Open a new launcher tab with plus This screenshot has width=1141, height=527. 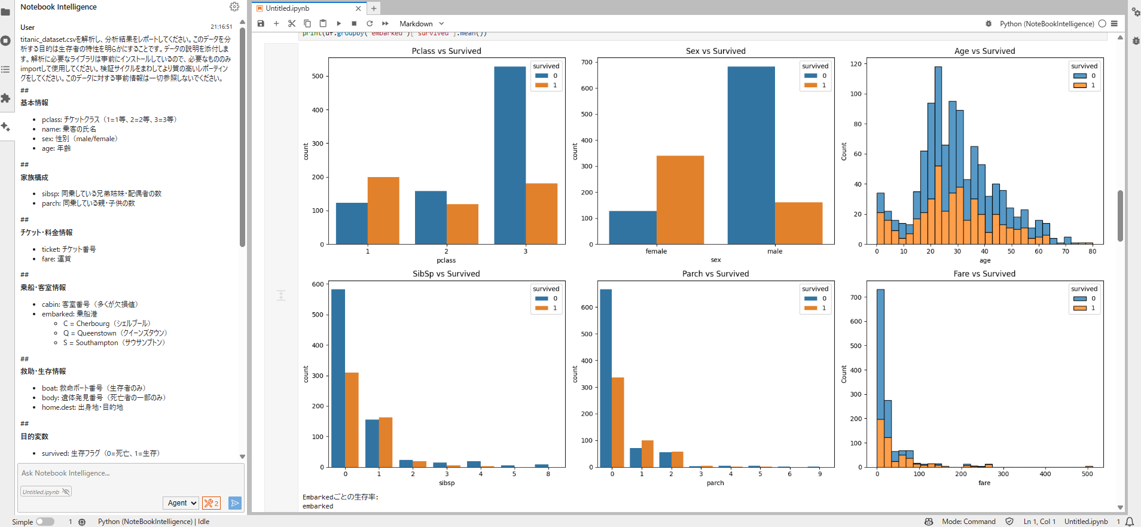point(374,8)
